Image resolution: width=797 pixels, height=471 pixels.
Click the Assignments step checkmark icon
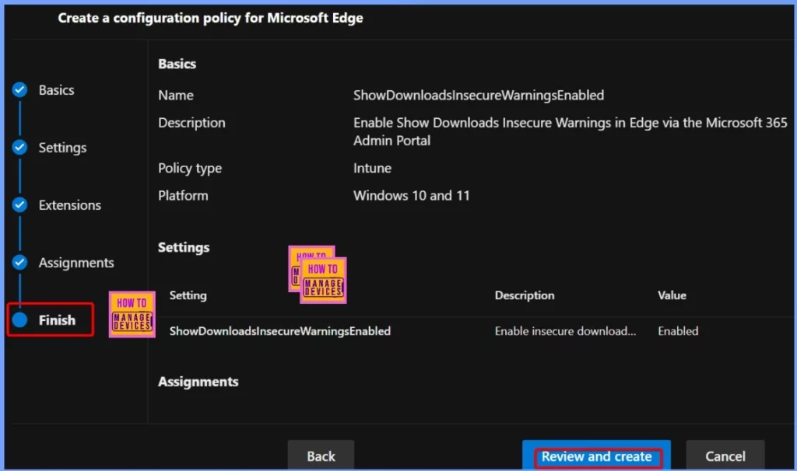[x=19, y=263]
